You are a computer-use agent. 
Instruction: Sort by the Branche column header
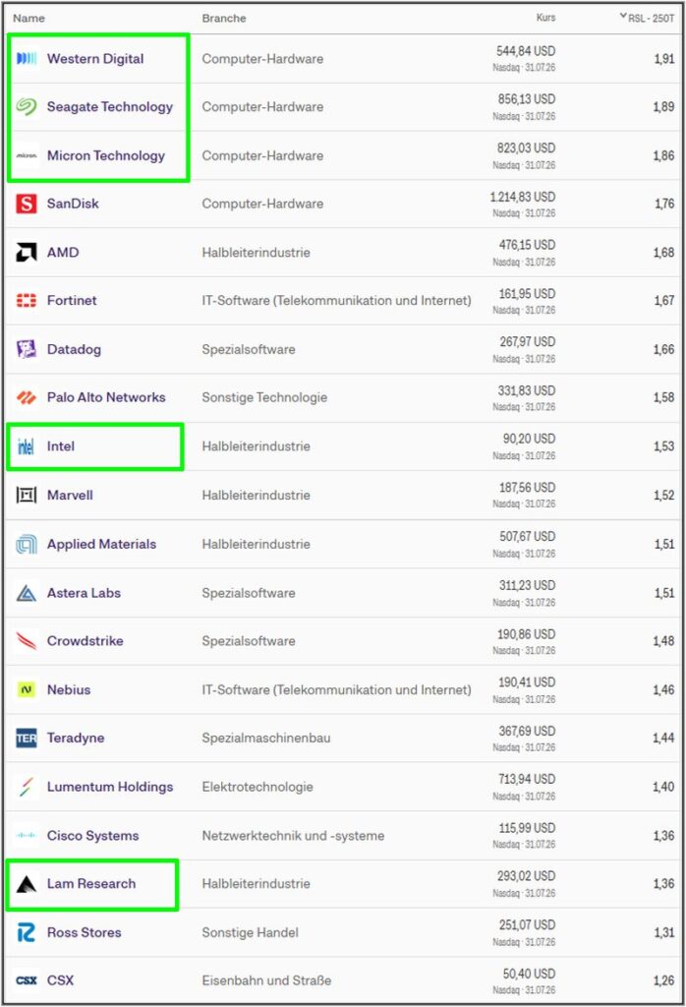pos(224,18)
